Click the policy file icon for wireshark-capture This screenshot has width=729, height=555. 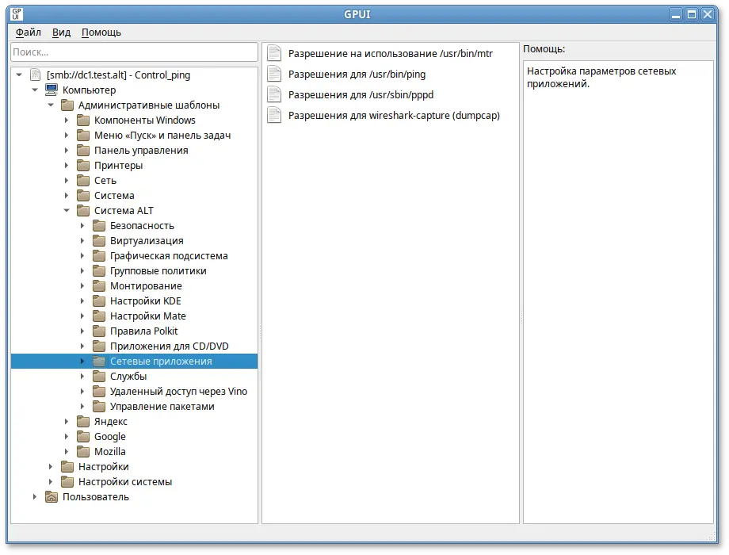click(274, 116)
